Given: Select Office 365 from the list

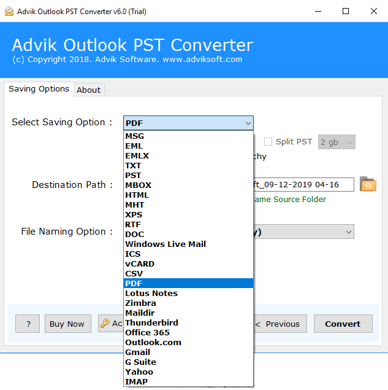Looking at the screenshot, I should [188, 332].
